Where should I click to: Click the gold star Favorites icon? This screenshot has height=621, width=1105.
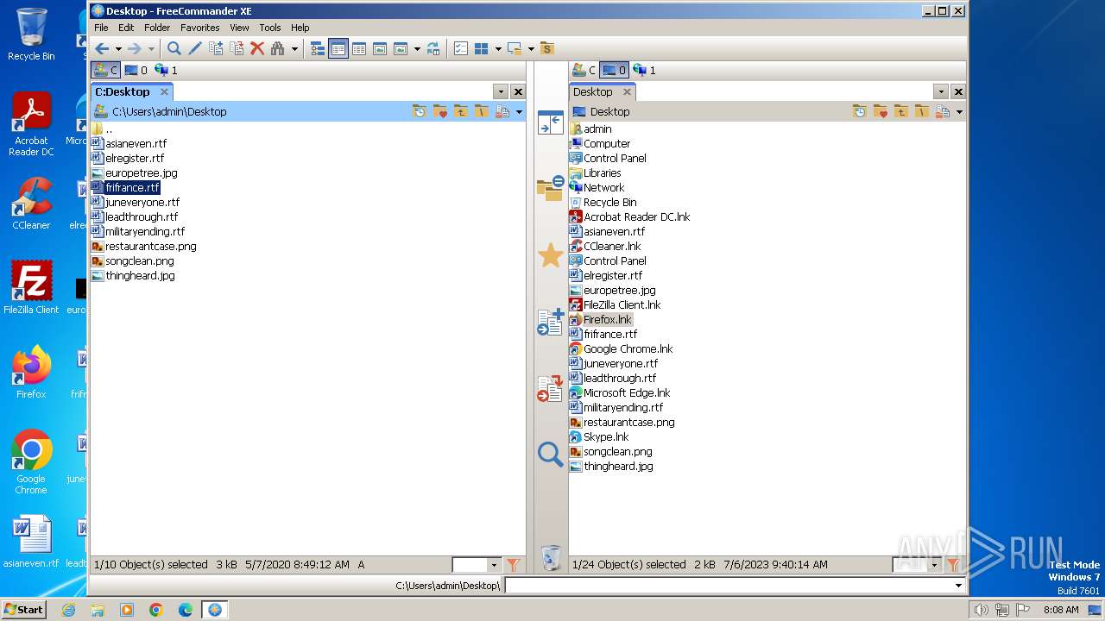coord(550,255)
